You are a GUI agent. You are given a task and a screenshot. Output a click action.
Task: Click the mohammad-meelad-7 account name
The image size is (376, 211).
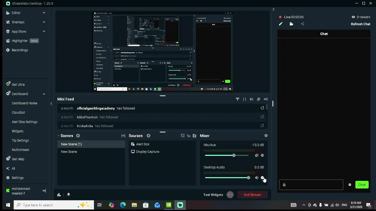pos(21,191)
